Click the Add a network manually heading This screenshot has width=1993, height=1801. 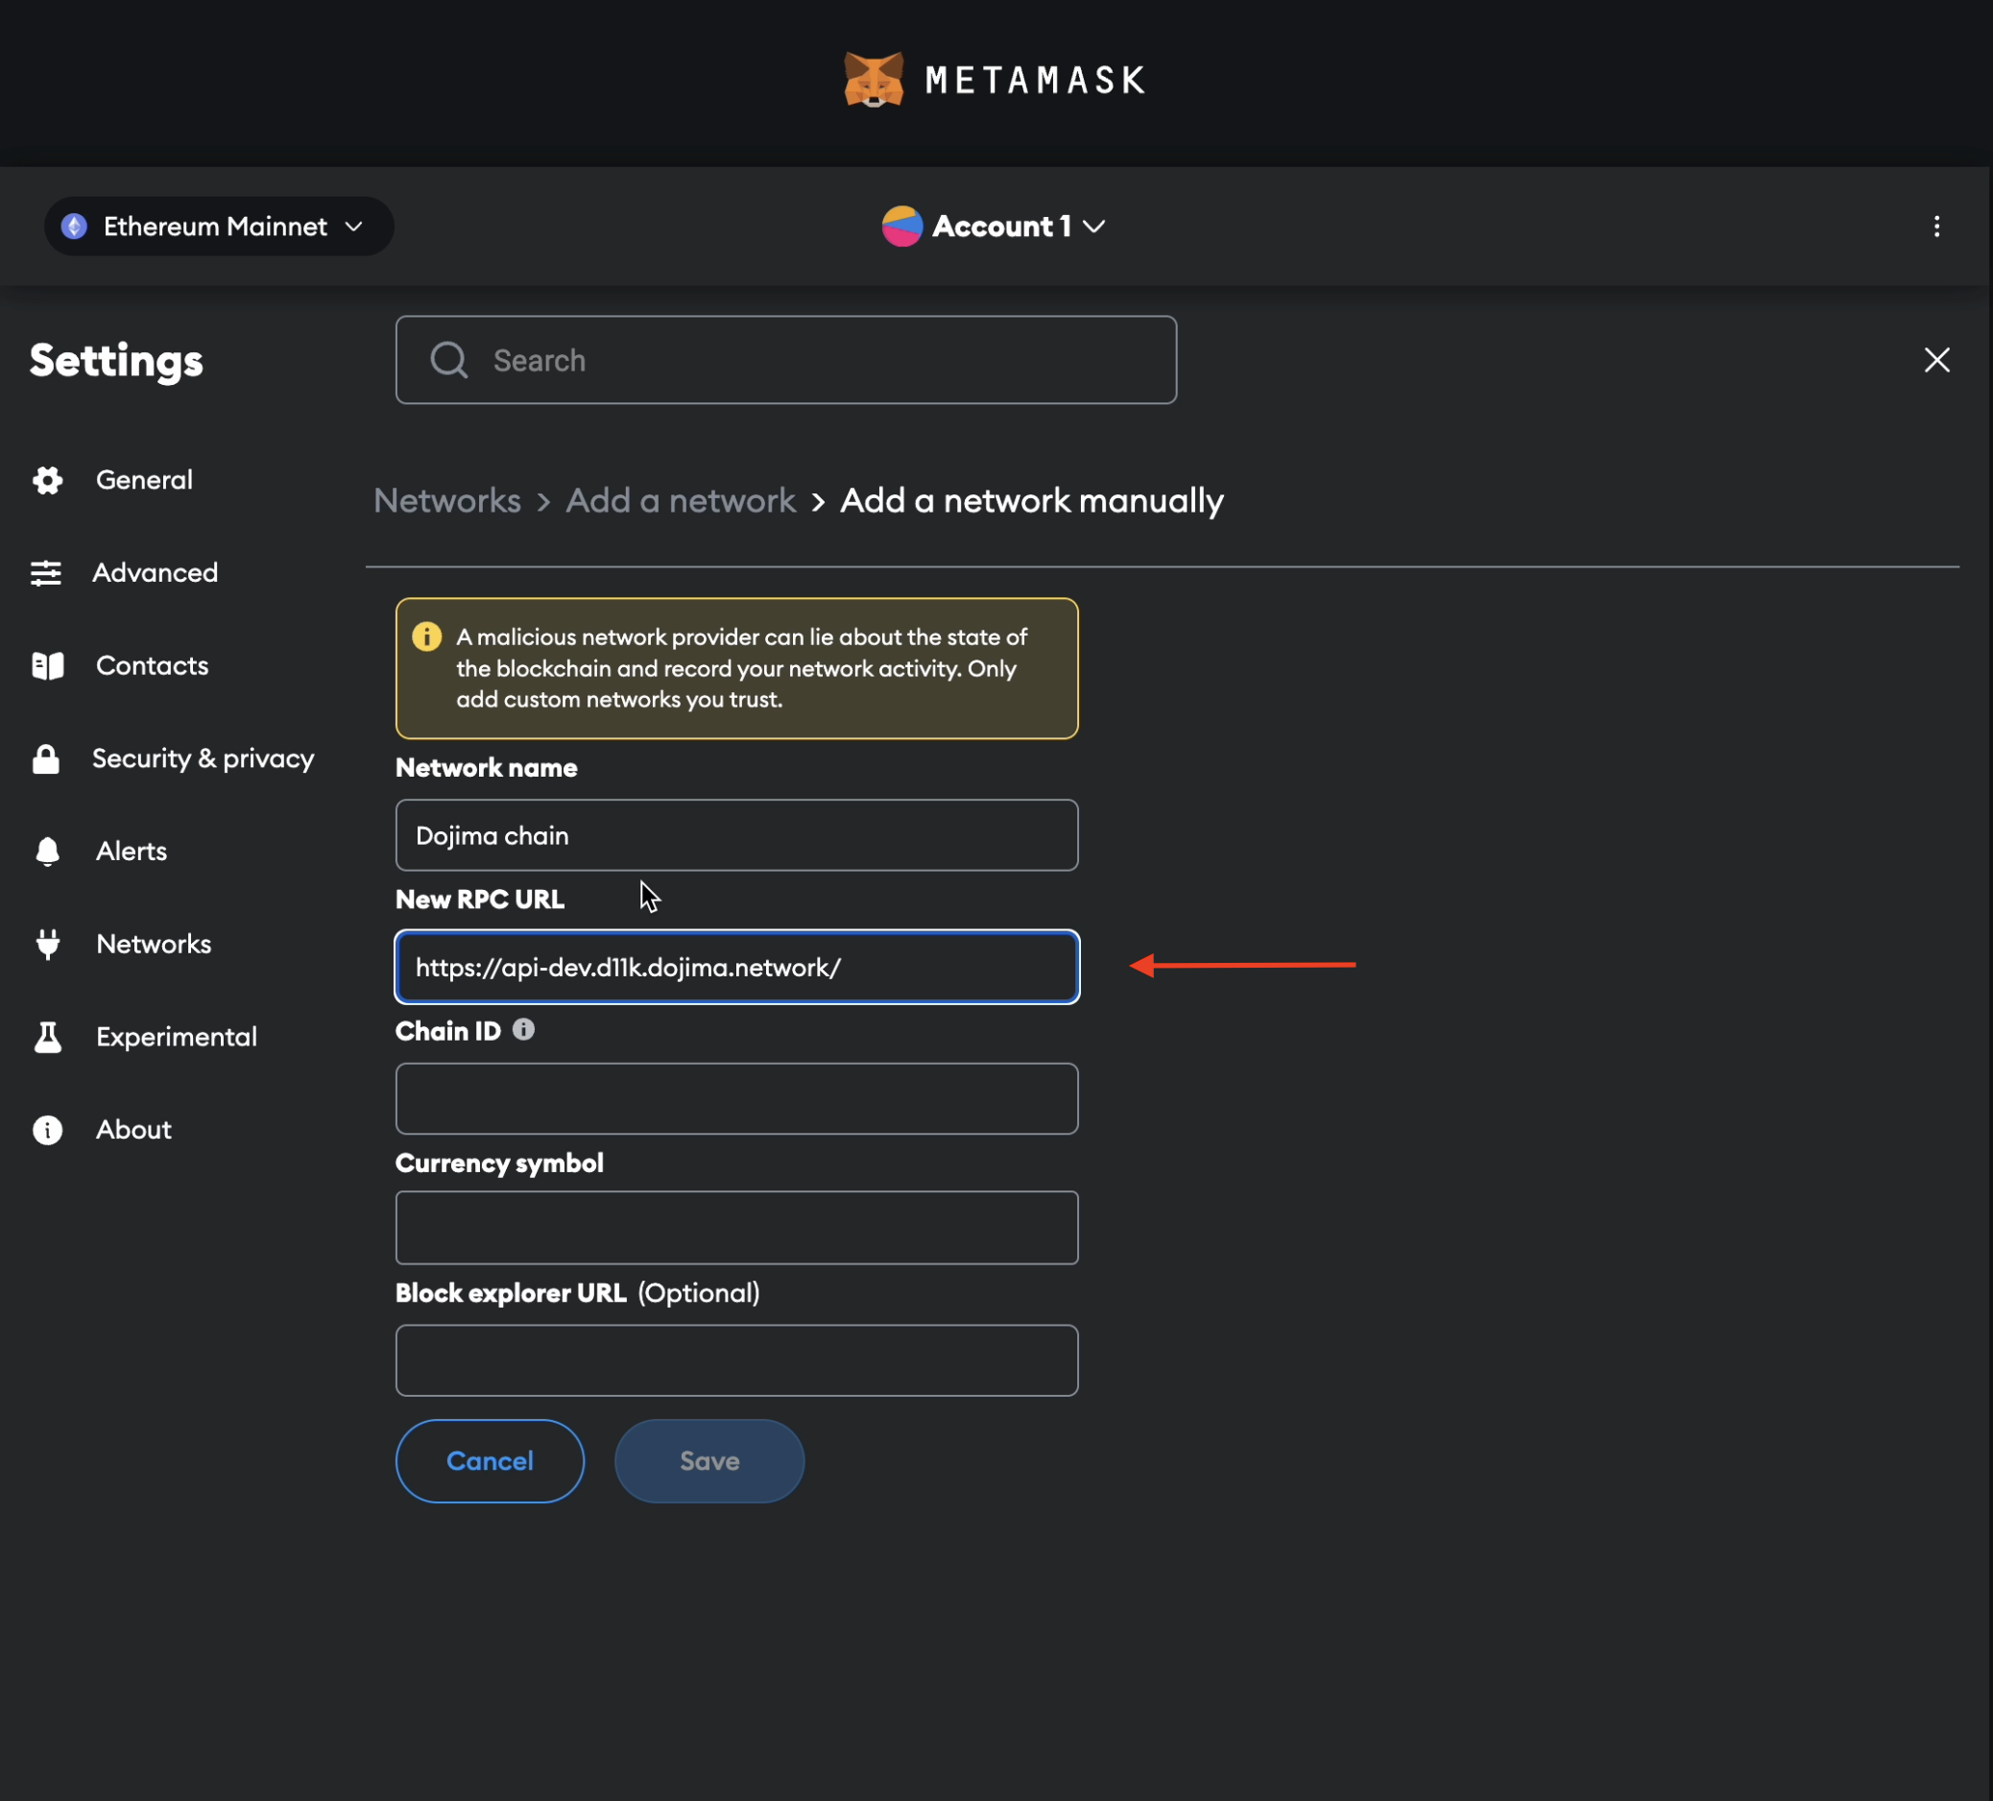[x=1031, y=501]
